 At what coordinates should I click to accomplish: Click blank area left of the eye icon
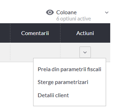(x=23, y=12)
